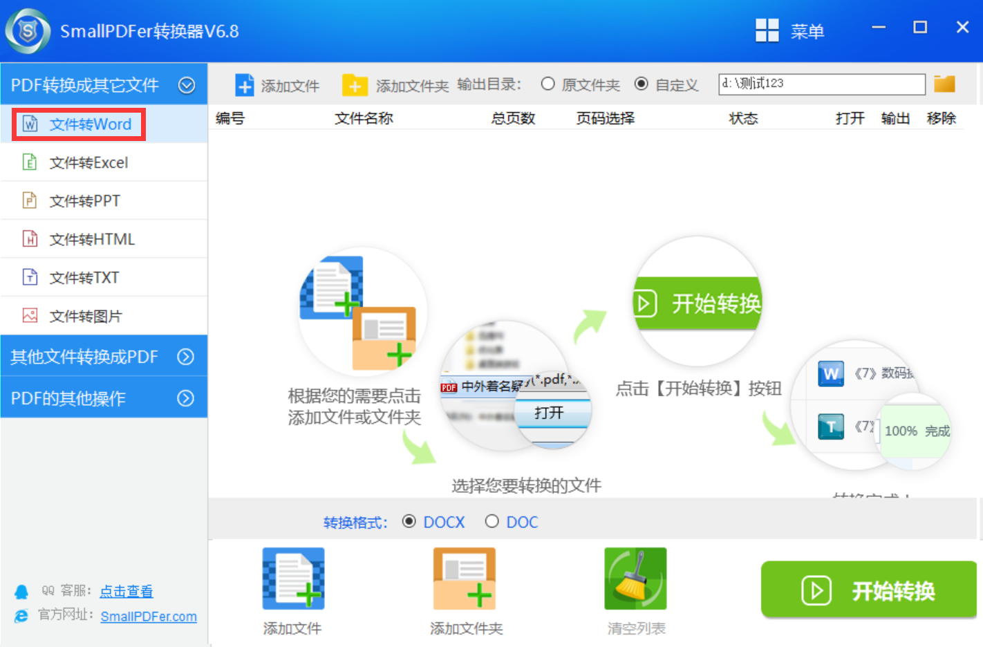Image resolution: width=983 pixels, height=647 pixels.
Task: Click the 文件名称 column header
Action: [x=364, y=118]
